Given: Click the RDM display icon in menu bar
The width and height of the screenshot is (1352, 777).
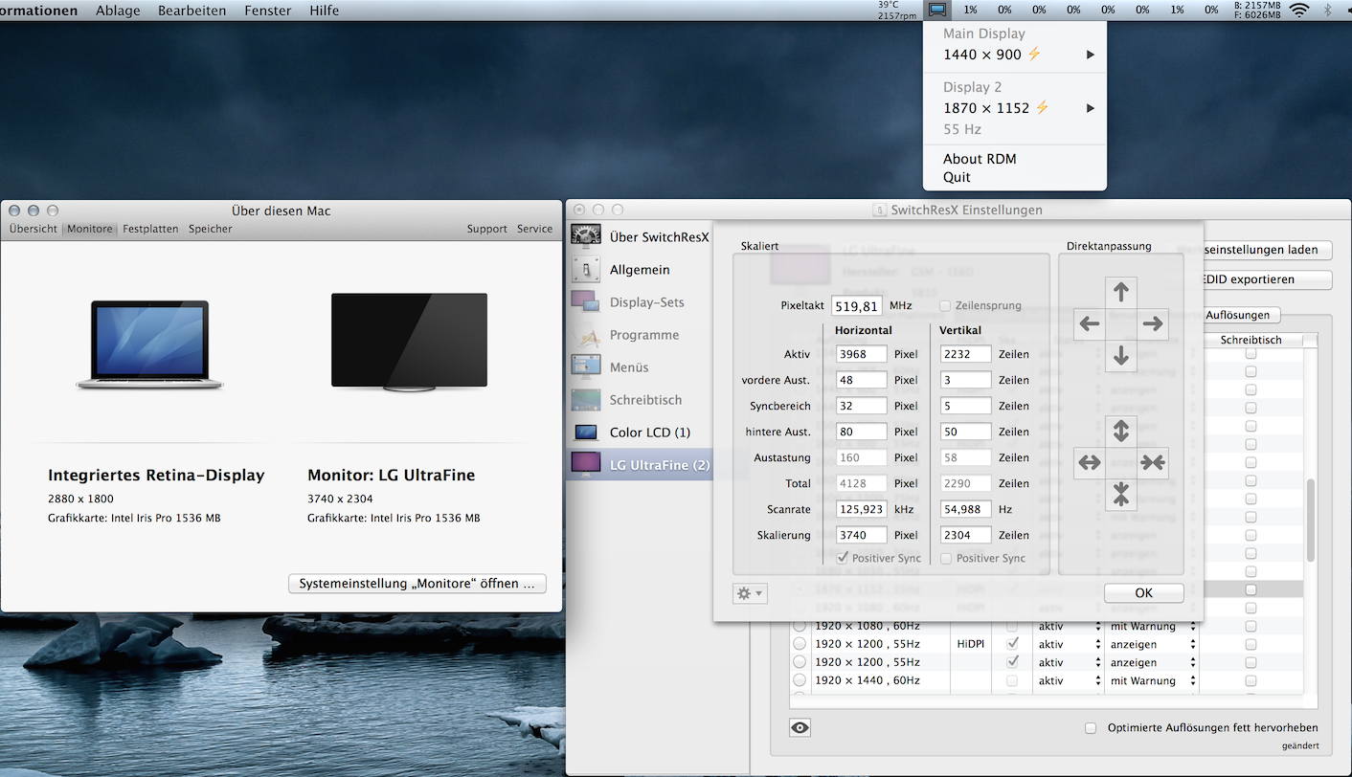Looking at the screenshot, I should [937, 11].
